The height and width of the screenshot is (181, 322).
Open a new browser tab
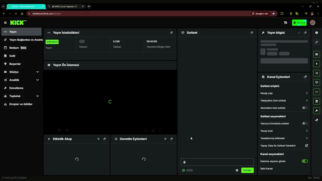coord(89,6)
